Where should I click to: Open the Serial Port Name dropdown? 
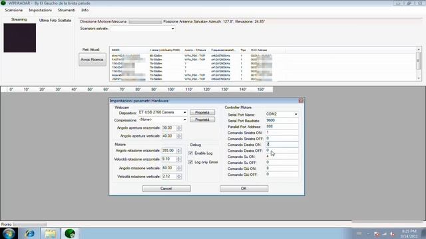[x=296, y=114]
